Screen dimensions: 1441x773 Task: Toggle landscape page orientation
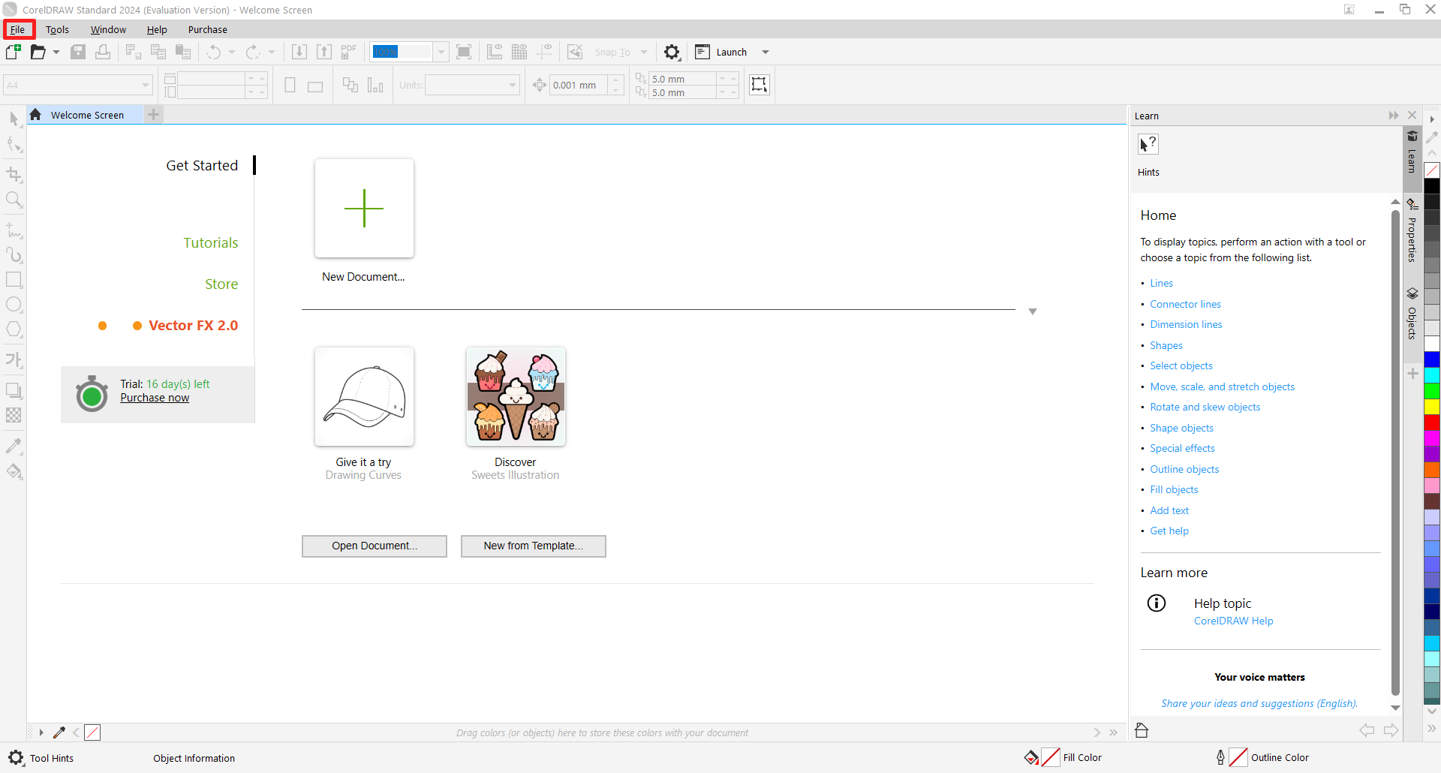tap(315, 86)
